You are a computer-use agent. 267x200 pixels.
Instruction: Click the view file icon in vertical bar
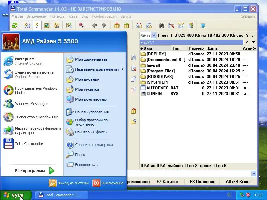coord(133,58)
